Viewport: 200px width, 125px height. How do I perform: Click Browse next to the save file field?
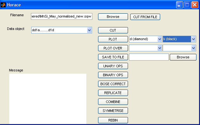pos(183,57)
